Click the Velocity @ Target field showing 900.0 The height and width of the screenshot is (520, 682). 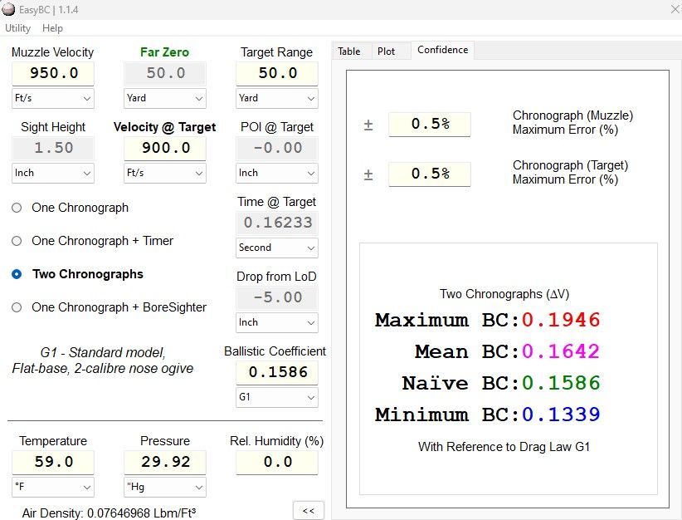point(165,148)
